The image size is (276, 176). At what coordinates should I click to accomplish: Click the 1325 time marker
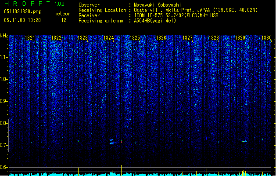(135, 38)
